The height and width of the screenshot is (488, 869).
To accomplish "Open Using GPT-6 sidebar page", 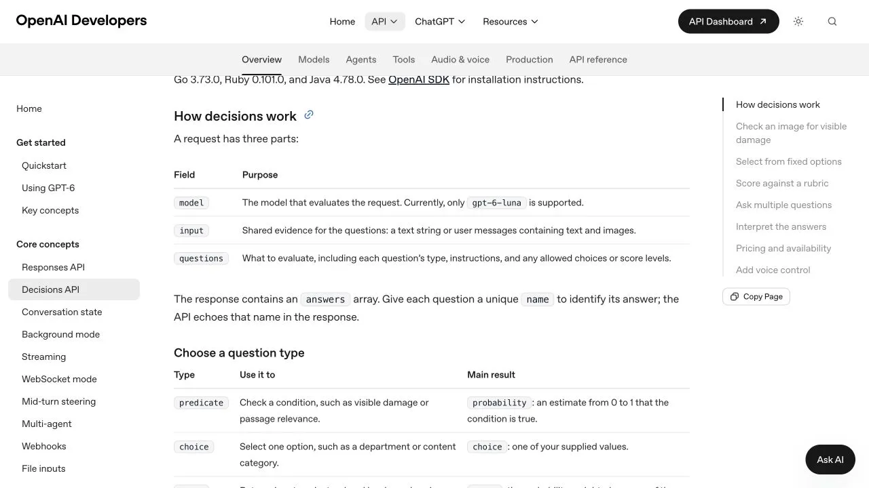I will click(48, 188).
